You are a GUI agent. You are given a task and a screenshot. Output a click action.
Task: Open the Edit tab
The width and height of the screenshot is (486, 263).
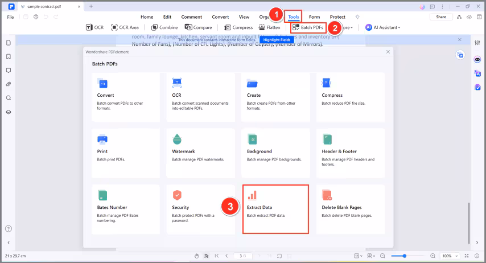[x=167, y=17]
